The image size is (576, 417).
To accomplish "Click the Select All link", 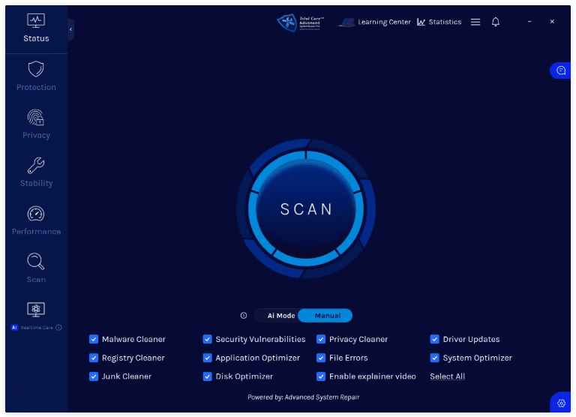I will coord(448,376).
